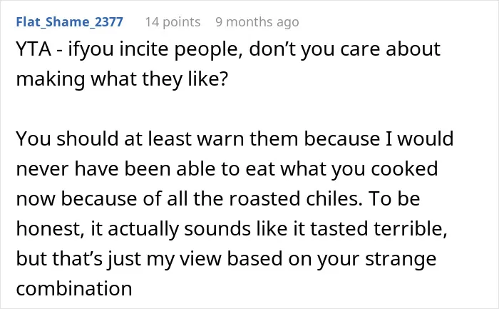
Task: Click the phrase making what they like
Action: (122, 79)
